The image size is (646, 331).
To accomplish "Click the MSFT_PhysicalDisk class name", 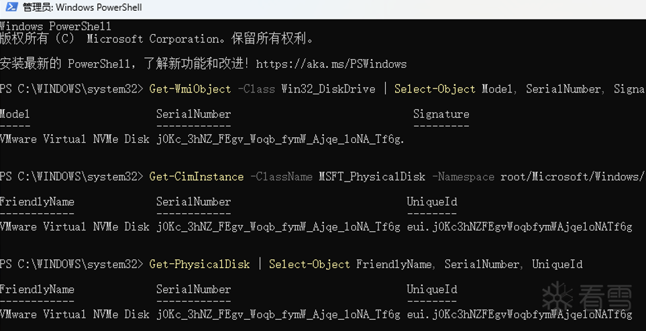I will pos(372,177).
